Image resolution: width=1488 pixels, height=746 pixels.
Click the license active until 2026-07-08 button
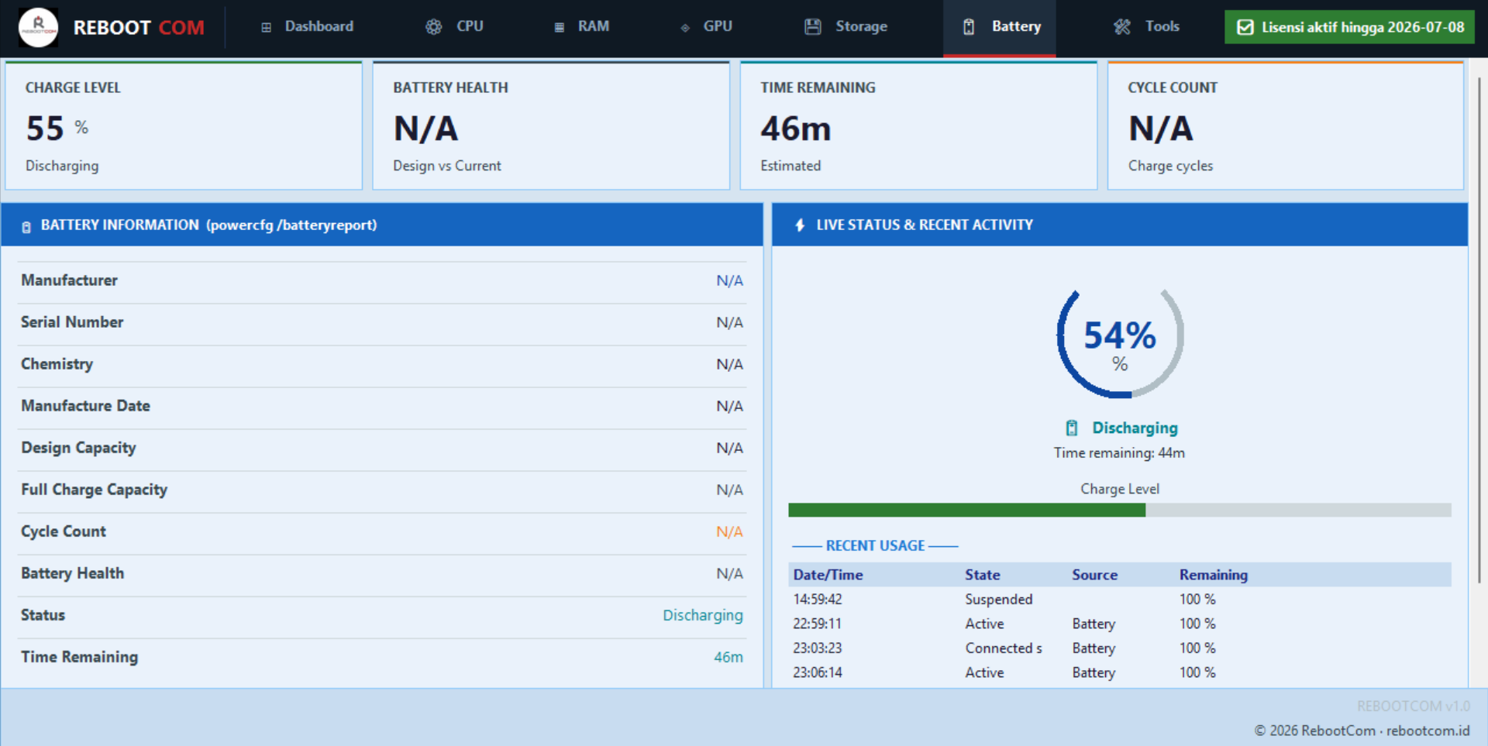pyautogui.click(x=1349, y=27)
